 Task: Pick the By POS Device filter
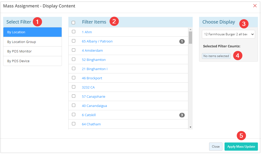pyautogui.click(x=32, y=61)
